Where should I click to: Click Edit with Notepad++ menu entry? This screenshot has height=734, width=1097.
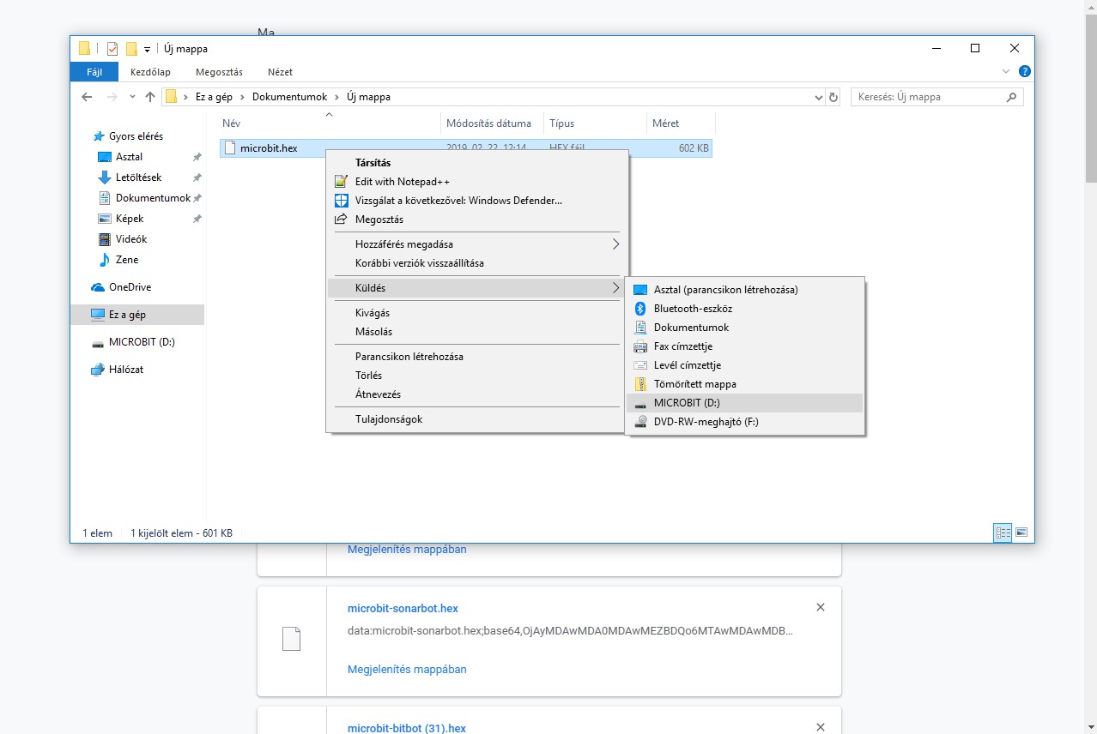click(x=402, y=182)
